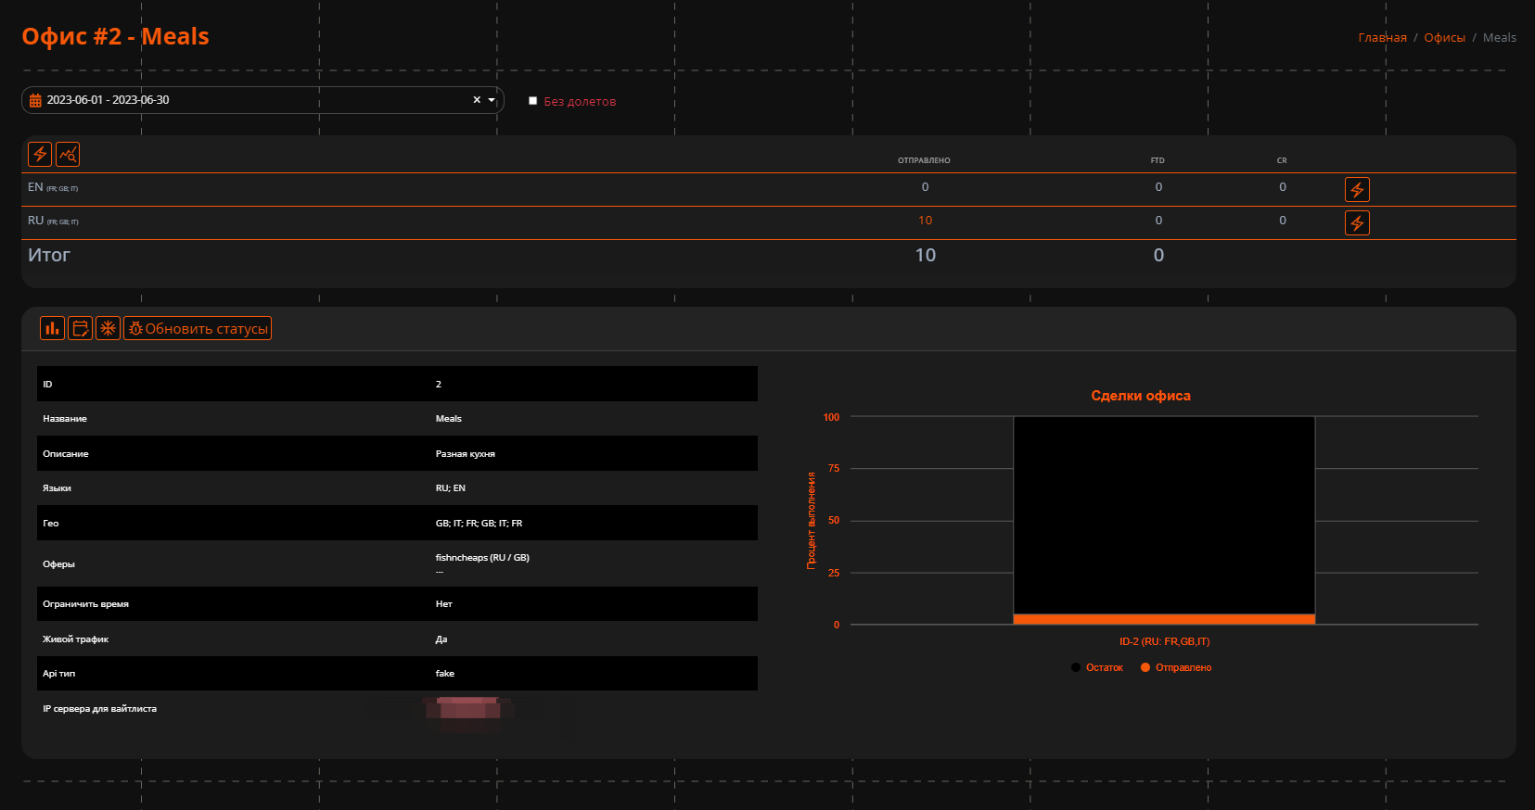Clear the date range with X
The height and width of the screenshot is (810, 1535).
[x=477, y=100]
